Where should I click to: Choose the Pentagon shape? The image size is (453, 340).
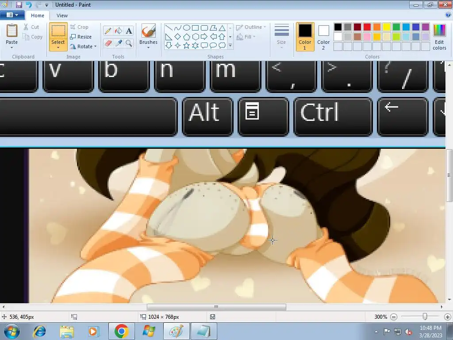tap(187, 36)
